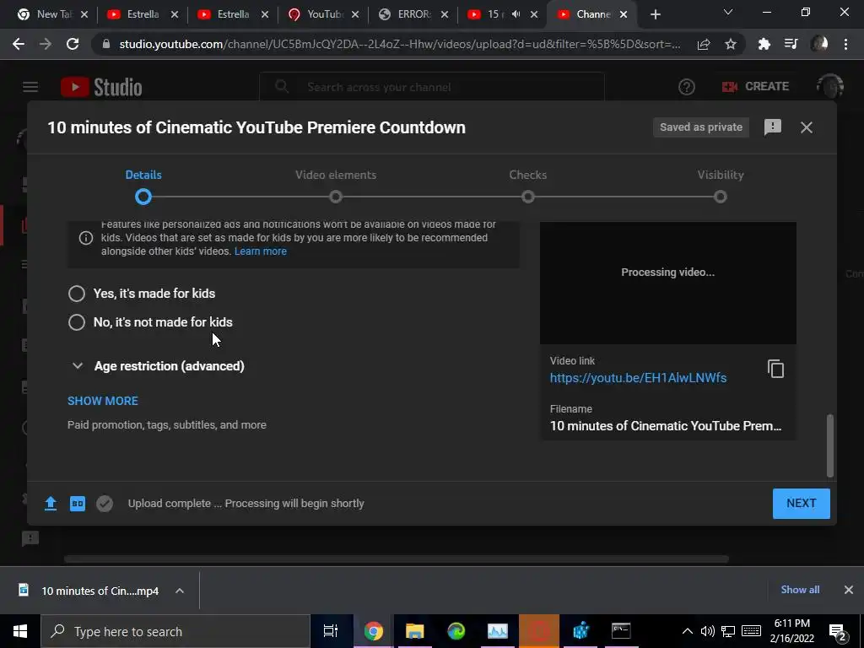The width and height of the screenshot is (864, 648).
Task: Click the browser back arrow
Action: pos(19,44)
